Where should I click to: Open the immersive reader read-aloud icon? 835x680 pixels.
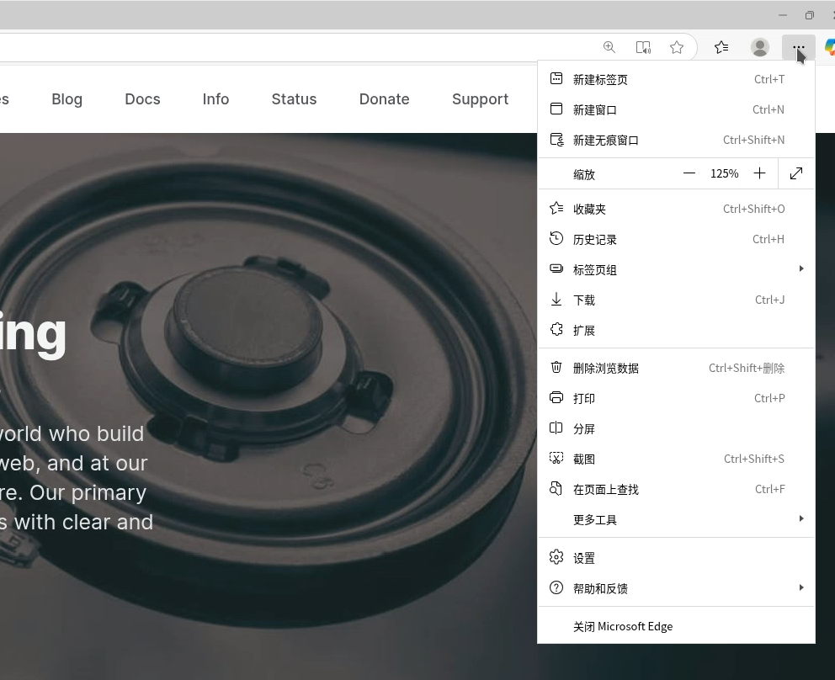point(643,47)
